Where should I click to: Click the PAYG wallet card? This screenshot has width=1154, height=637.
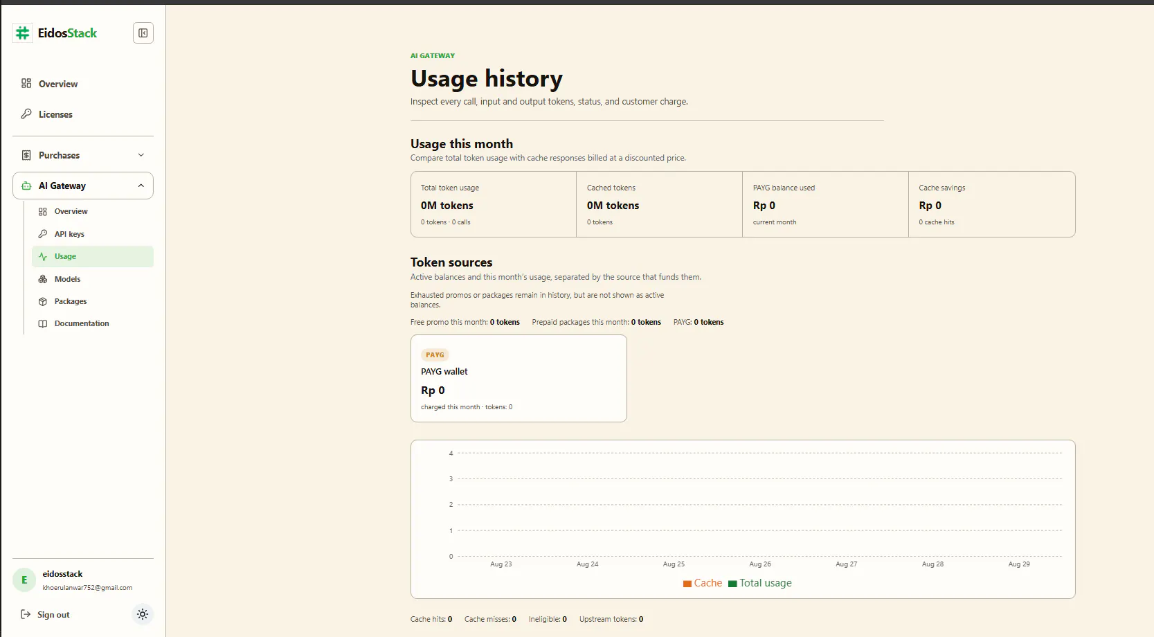pyautogui.click(x=519, y=378)
